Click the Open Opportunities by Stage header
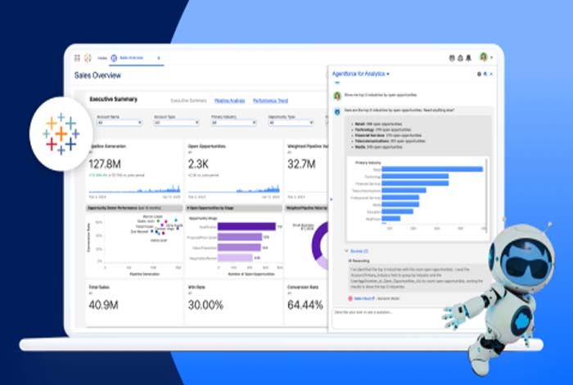Image resolution: width=573 pixels, height=385 pixels. pos(234,208)
